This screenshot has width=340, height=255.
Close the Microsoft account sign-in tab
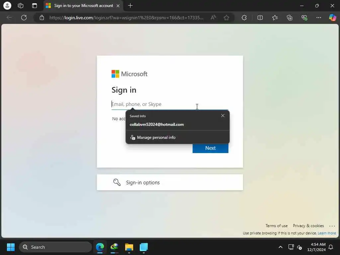pos(118,6)
